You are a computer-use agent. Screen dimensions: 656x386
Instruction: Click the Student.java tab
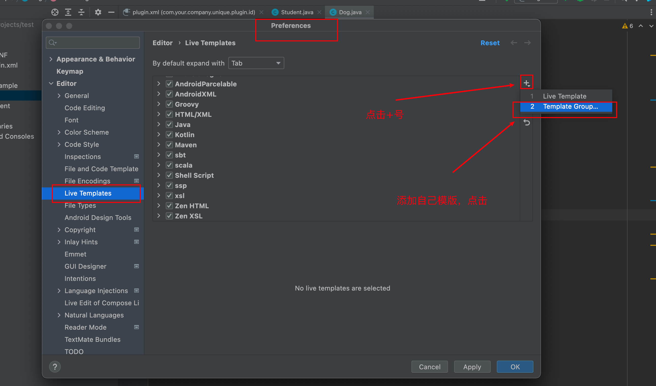pos(294,12)
